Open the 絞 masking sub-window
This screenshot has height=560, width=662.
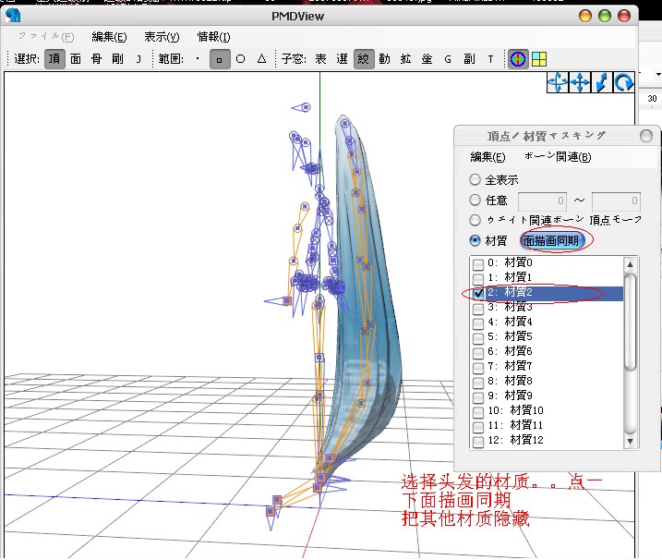coord(364,59)
